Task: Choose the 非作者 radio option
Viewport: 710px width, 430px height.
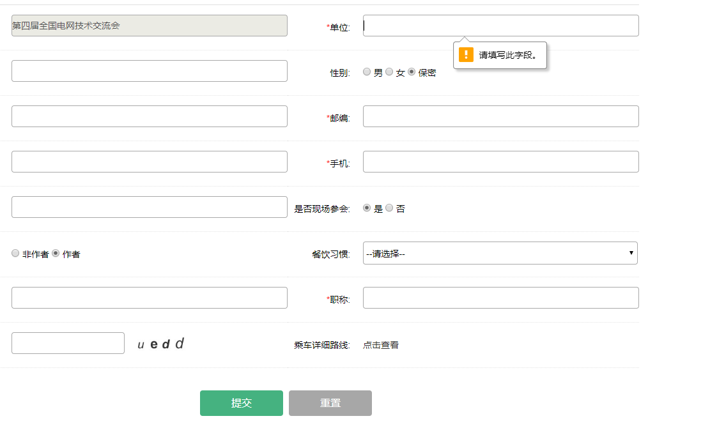Action: (x=15, y=253)
